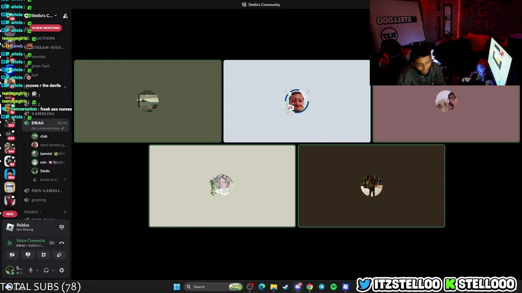Click the taskbar Search box
This screenshot has width=522, height=293.
[213, 287]
